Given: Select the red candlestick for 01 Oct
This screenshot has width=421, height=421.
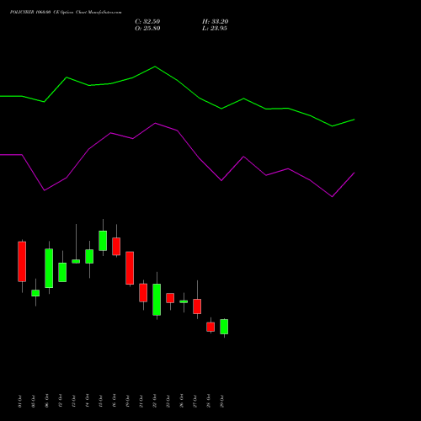Looking at the screenshot, I should click(22, 262).
